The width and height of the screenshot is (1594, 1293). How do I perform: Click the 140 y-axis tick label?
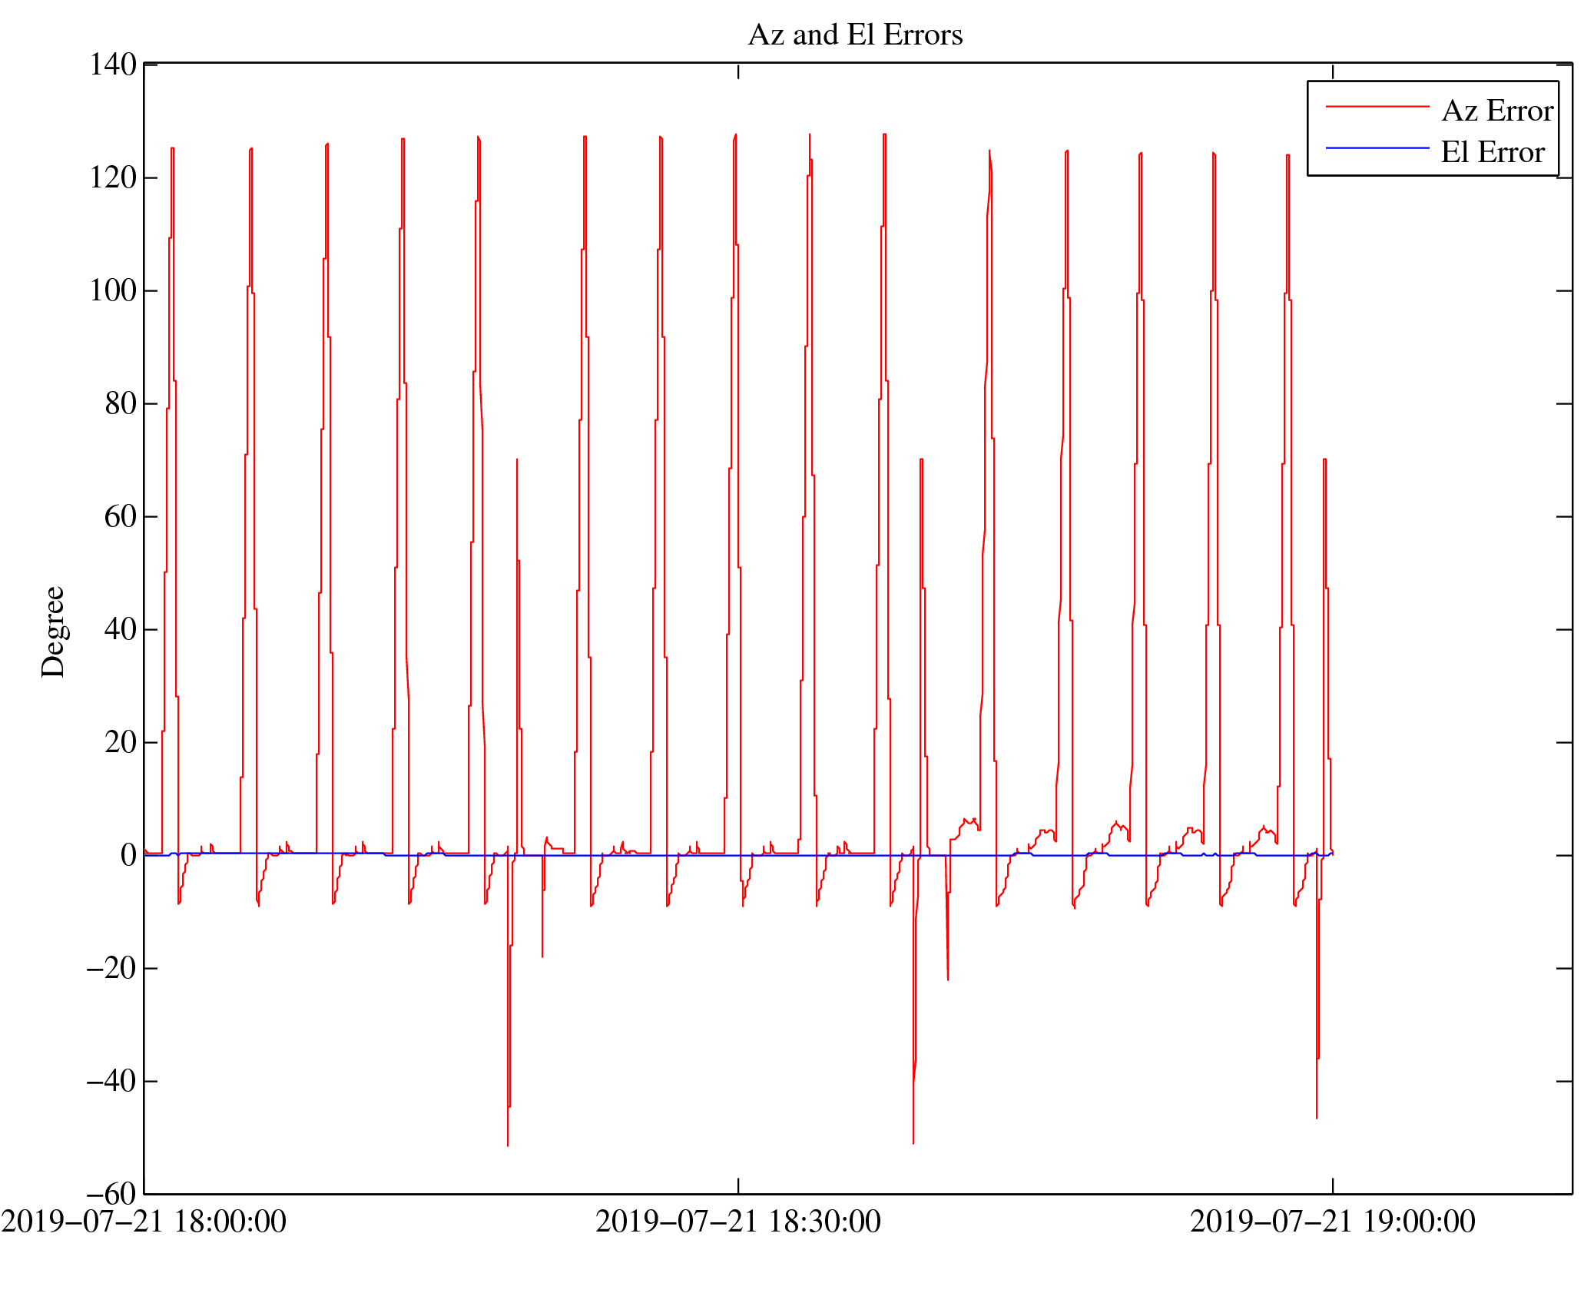coord(112,65)
